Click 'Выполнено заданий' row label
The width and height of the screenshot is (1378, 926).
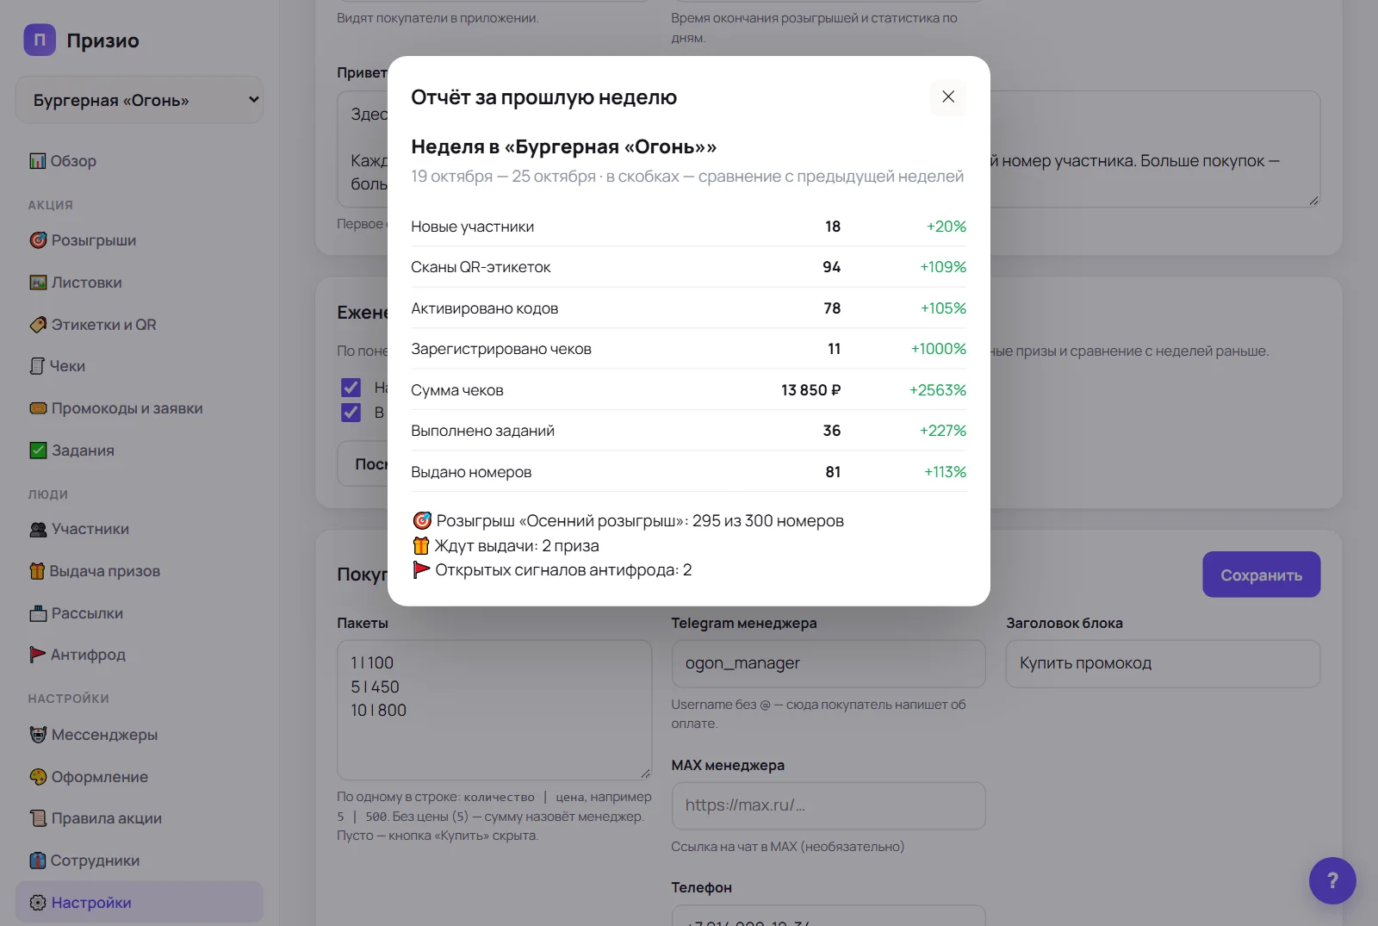[x=482, y=431]
